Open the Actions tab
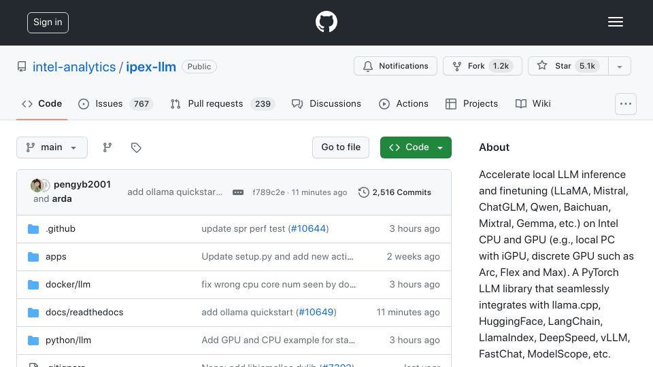The image size is (653, 367). click(403, 103)
